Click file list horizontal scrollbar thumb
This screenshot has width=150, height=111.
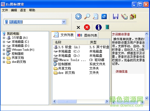pos(67,101)
